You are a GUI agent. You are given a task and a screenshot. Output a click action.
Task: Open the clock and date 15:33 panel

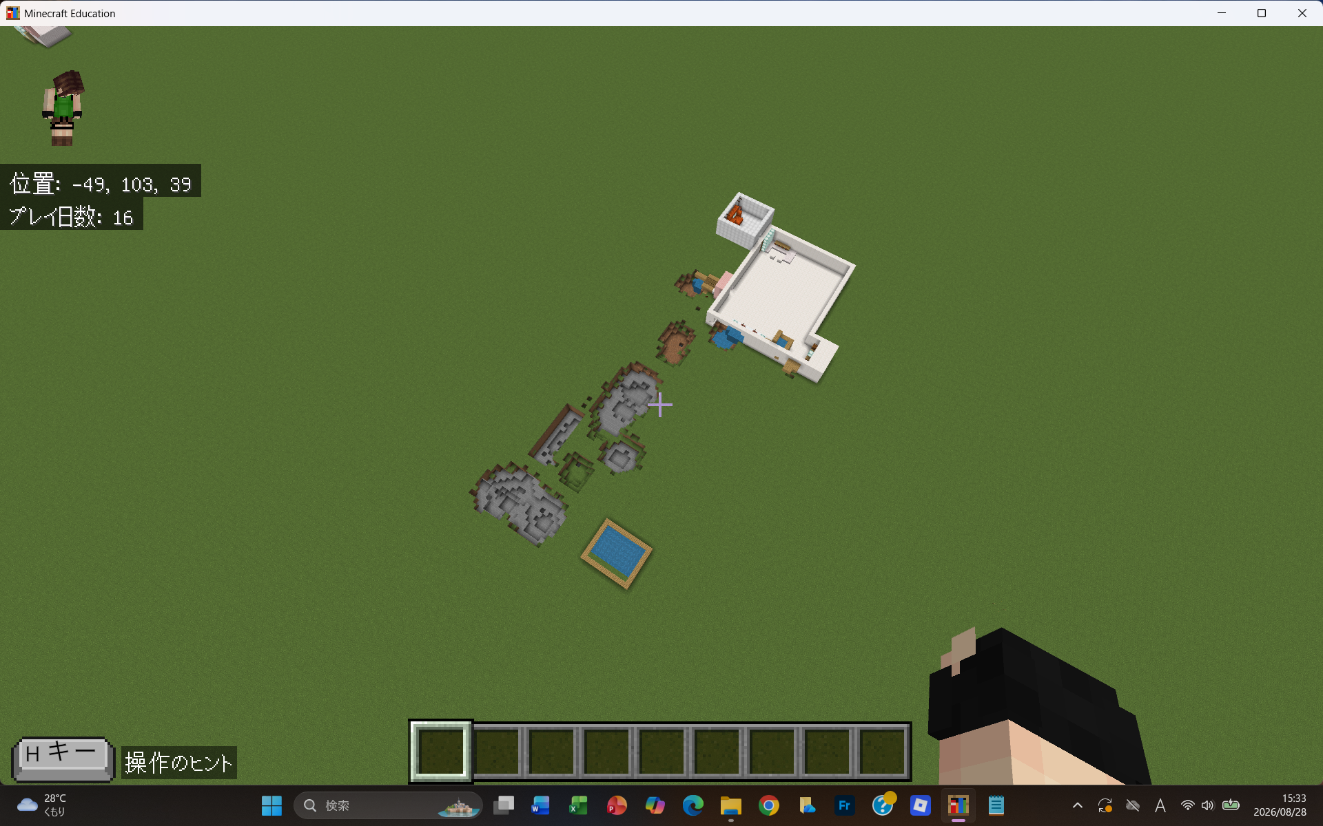tap(1280, 805)
